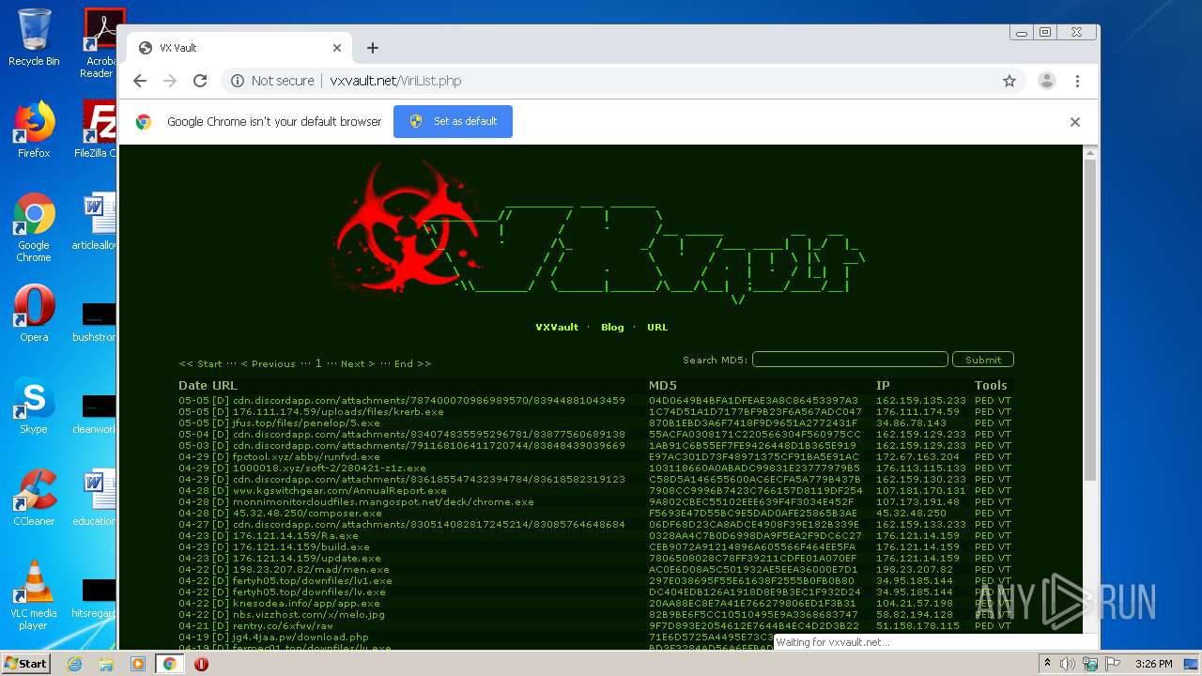Go to the Previous page link
Image resolution: width=1202 pixels, height=676 pixels.
click(269, 363)
